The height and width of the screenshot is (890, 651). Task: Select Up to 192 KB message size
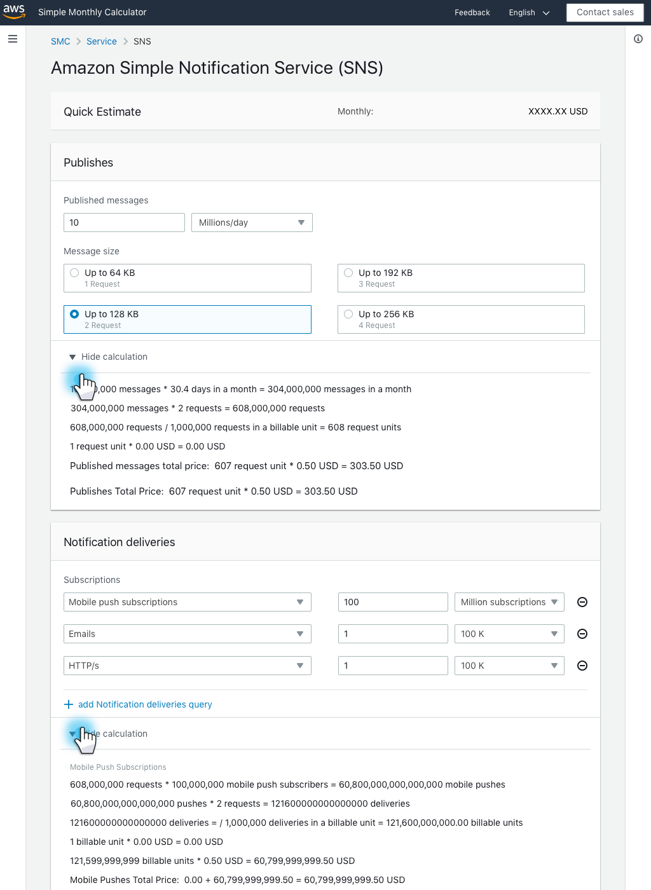click(x=348, y=273)
